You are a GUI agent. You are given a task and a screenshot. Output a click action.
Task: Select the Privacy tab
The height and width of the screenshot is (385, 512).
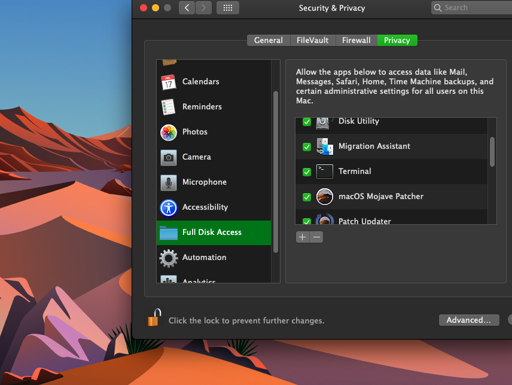(x=397, y=41)
